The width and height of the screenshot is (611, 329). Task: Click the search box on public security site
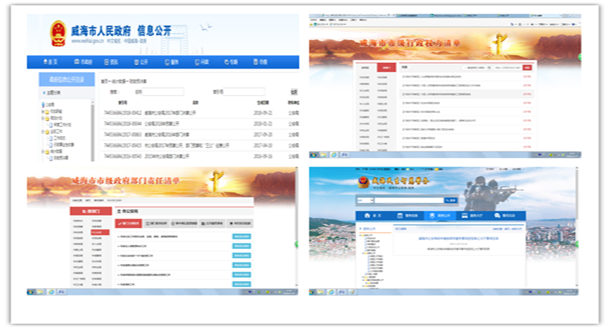[407, 200]
